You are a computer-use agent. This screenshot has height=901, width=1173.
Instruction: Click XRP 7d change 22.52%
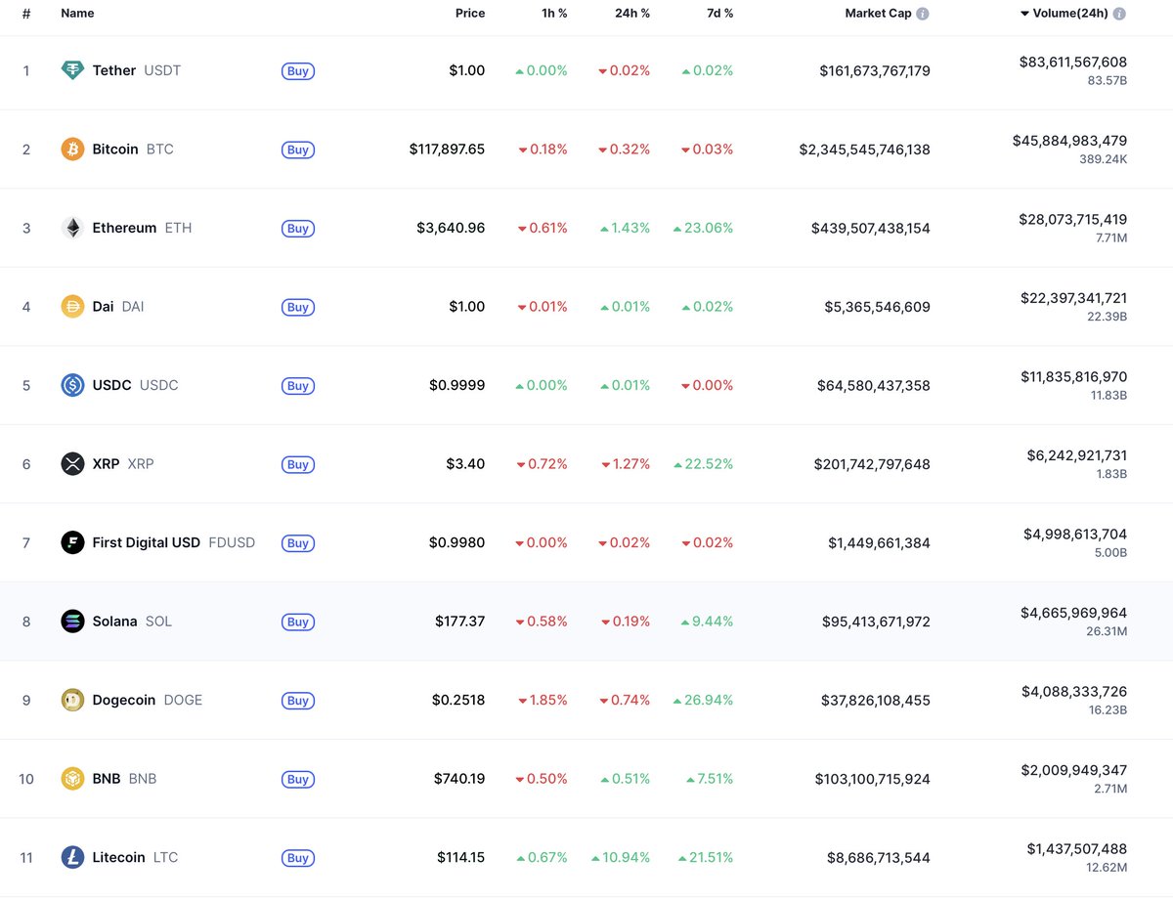point(704,464)
